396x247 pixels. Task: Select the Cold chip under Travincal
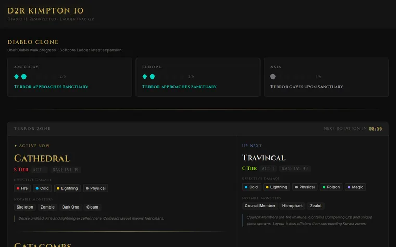[x=252, y=187]
